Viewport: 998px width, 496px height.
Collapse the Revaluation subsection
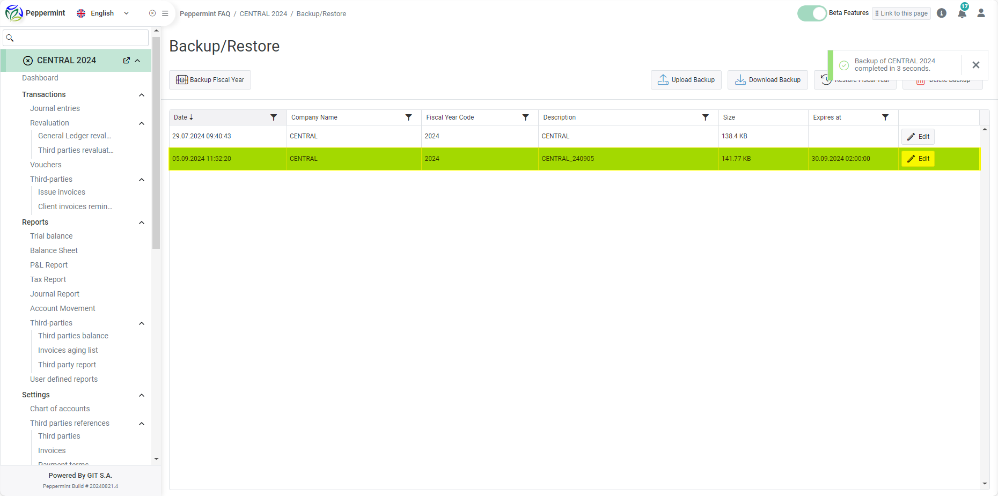pyautogui.click(x=142, y=123)
